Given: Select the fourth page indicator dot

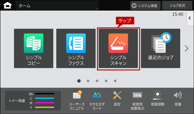Looking at the screenshot, I should [x=106, y=81].
